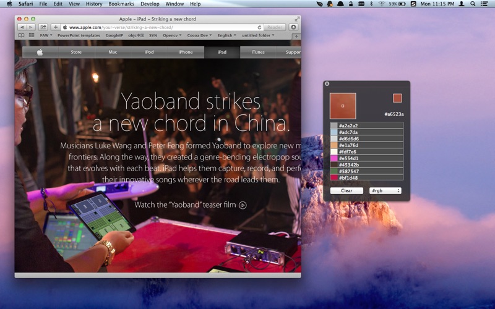The image size is (495, 309).
Task: Open the Wi-Fi status menu
Action: coord(382,4)
